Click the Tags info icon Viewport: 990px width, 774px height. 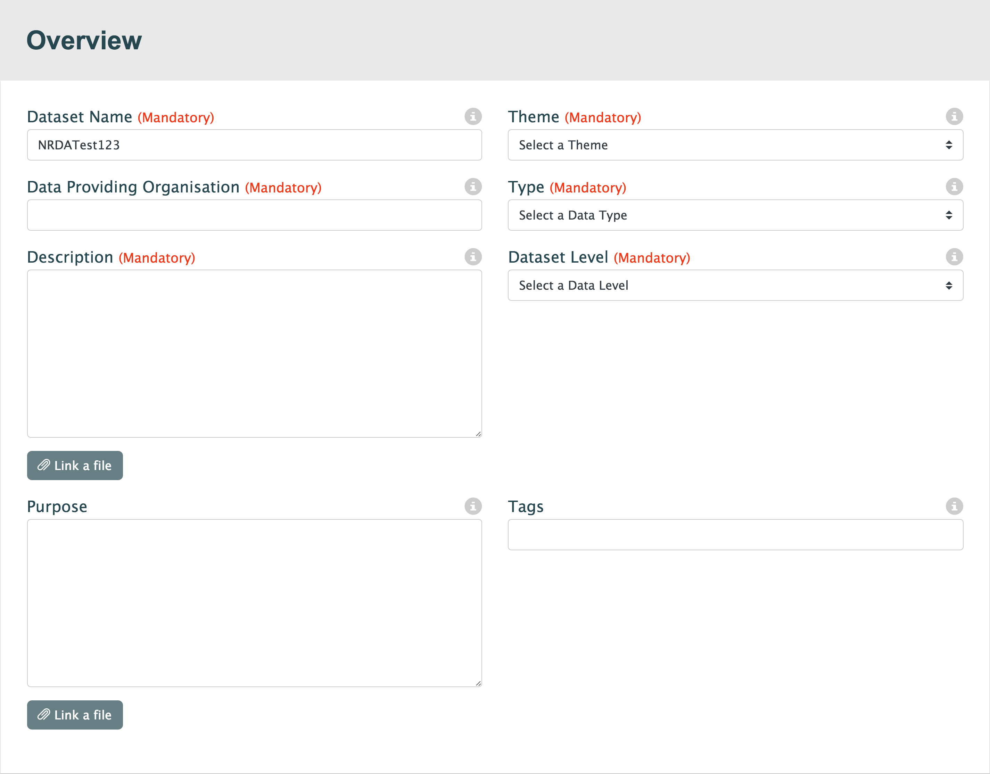(x=954, y=506)
